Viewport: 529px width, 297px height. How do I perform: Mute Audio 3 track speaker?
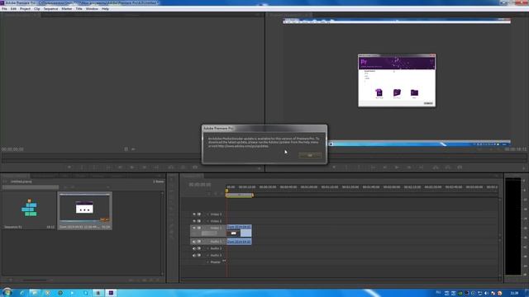pyautogui.click(x=194, y=255)
